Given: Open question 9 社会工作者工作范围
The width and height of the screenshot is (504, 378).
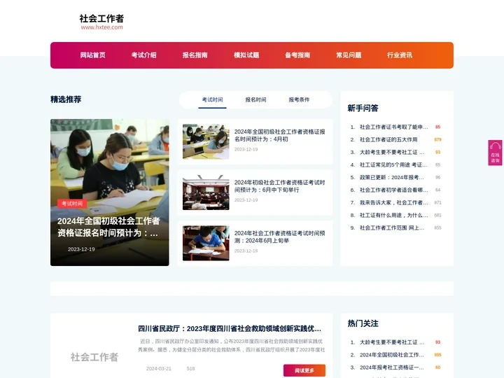Looking at the screenshot, I should [x=392, y=227].
